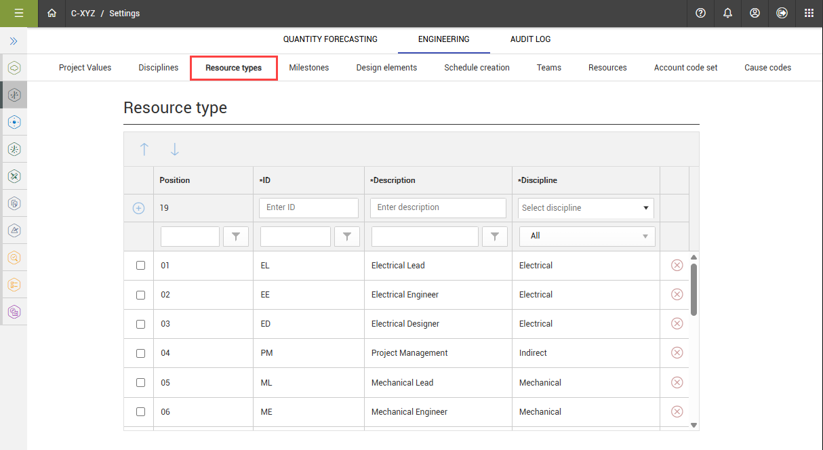Click the Enter ID input field
This screenshot has height=450, width=823.
[308, 207]
